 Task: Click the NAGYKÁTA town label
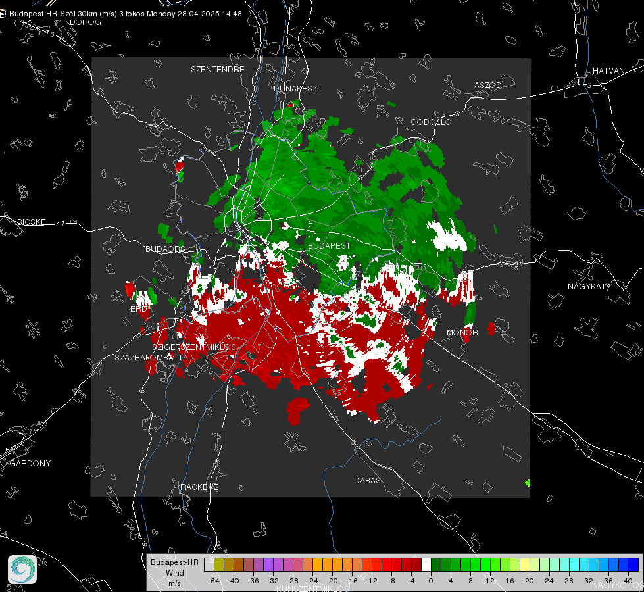(x=589, y=286)
